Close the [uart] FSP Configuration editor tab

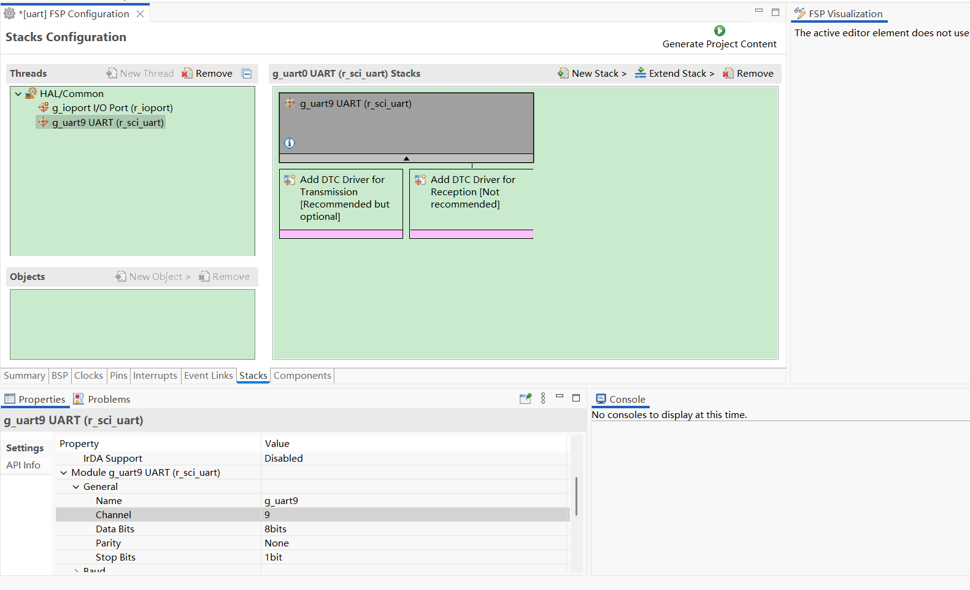(x=140, y=14)
